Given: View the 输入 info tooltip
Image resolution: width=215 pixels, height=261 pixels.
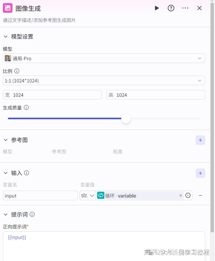Looking at the screenshot, I should tap(26, 173).
